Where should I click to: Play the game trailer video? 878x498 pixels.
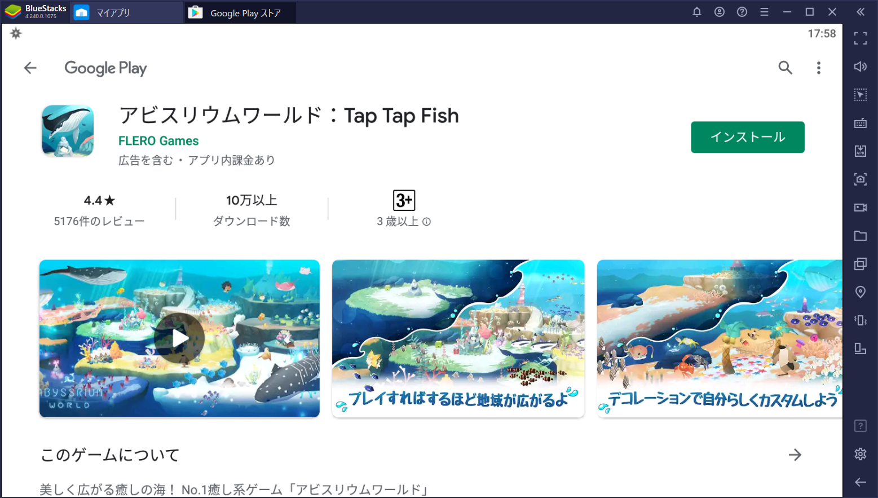tap(179, 338)
